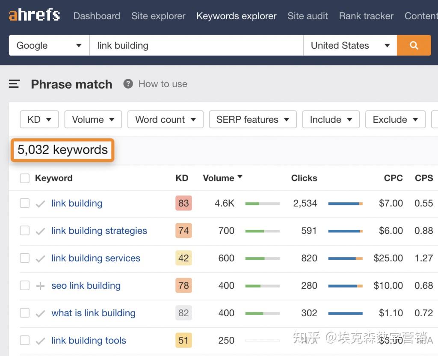This screenshot has width=438, height=356.
Task: Open the Volume filter dropdown
Action: point(93,119)
